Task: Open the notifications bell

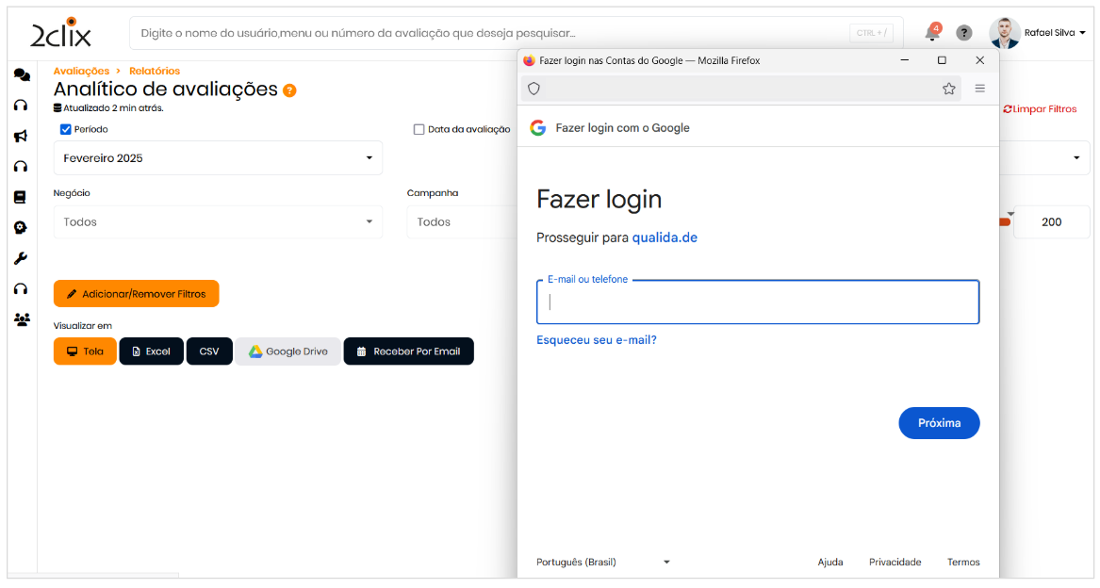Action: point(932,34)
